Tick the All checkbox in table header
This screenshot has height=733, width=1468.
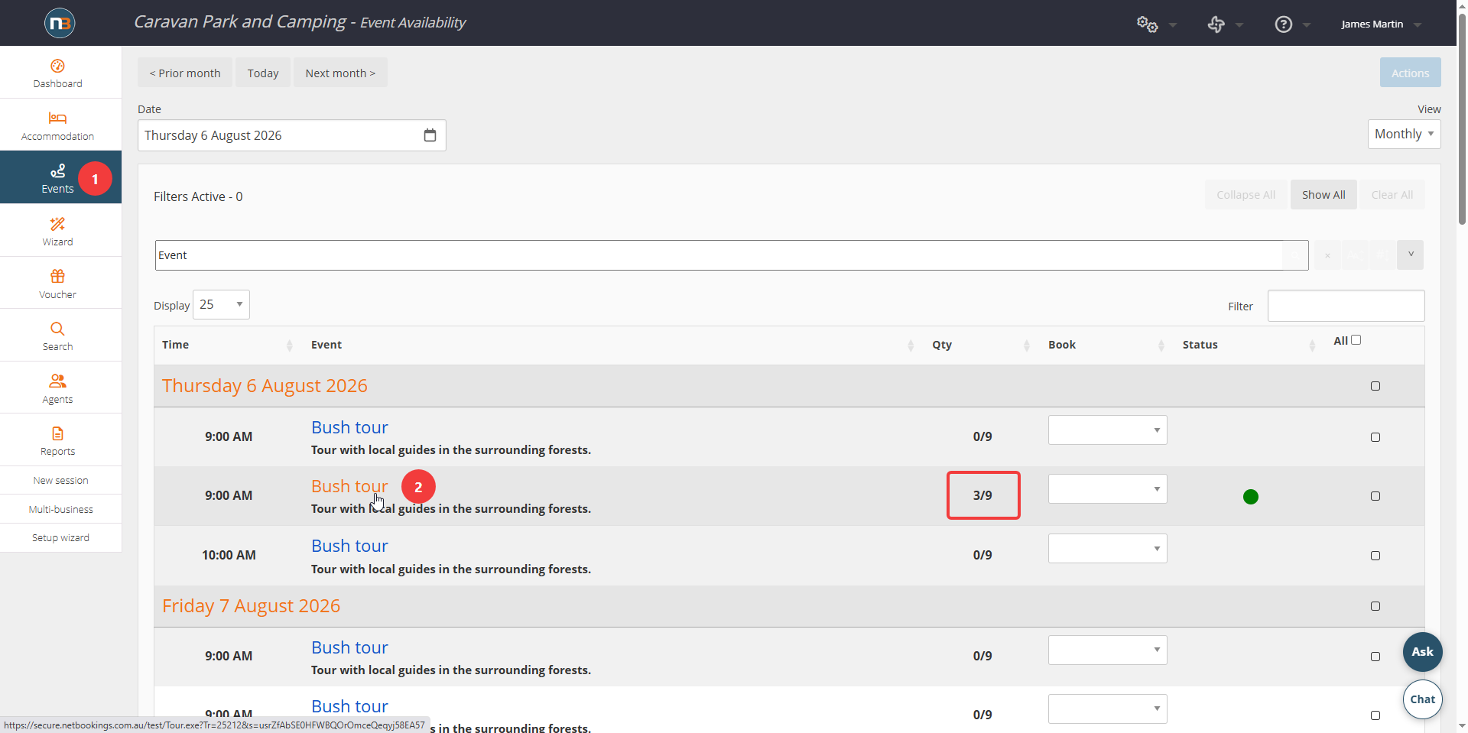coord(1356,340)
